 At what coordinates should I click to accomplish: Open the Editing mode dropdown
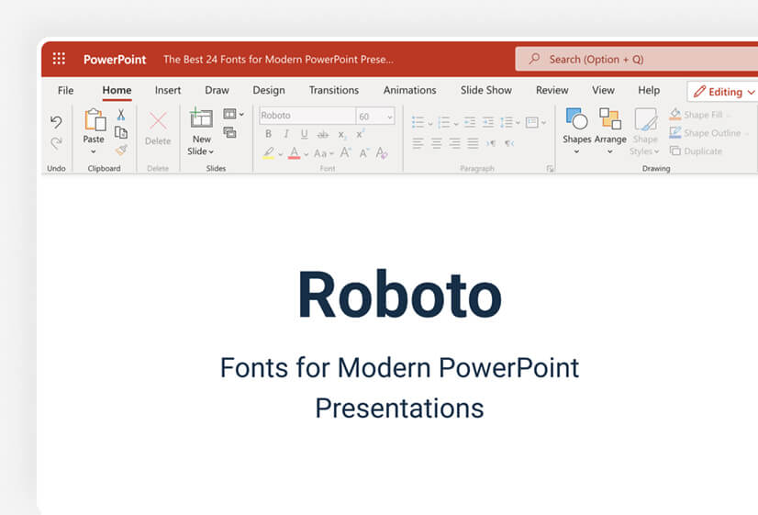coord(723,92)
